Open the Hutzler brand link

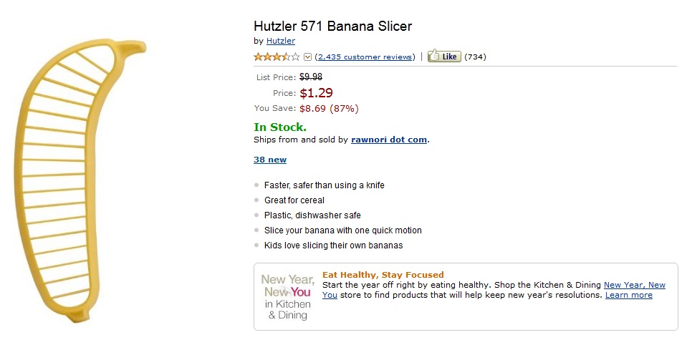tap(280, 41)
